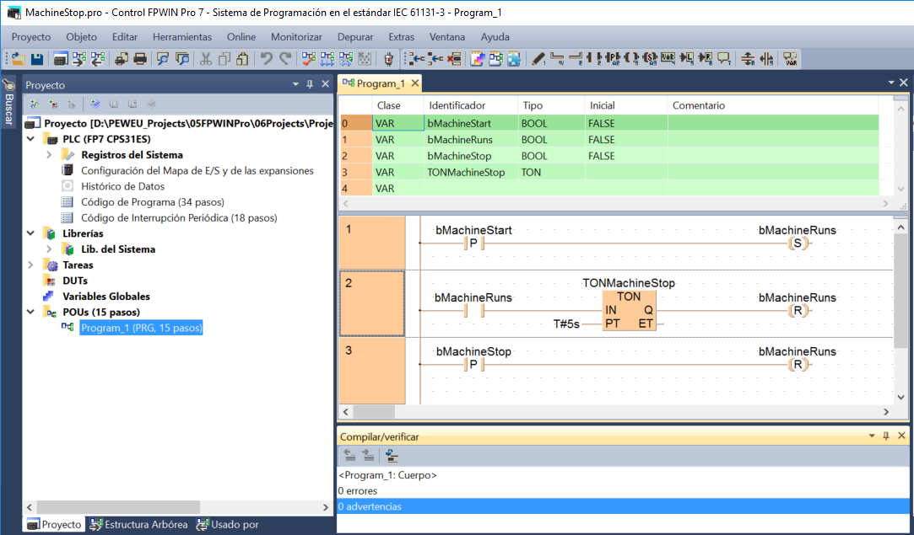Switch to the Estructura Arbórea tab
The height and width of the screenshot is (535, 914).
coord(138,525)
